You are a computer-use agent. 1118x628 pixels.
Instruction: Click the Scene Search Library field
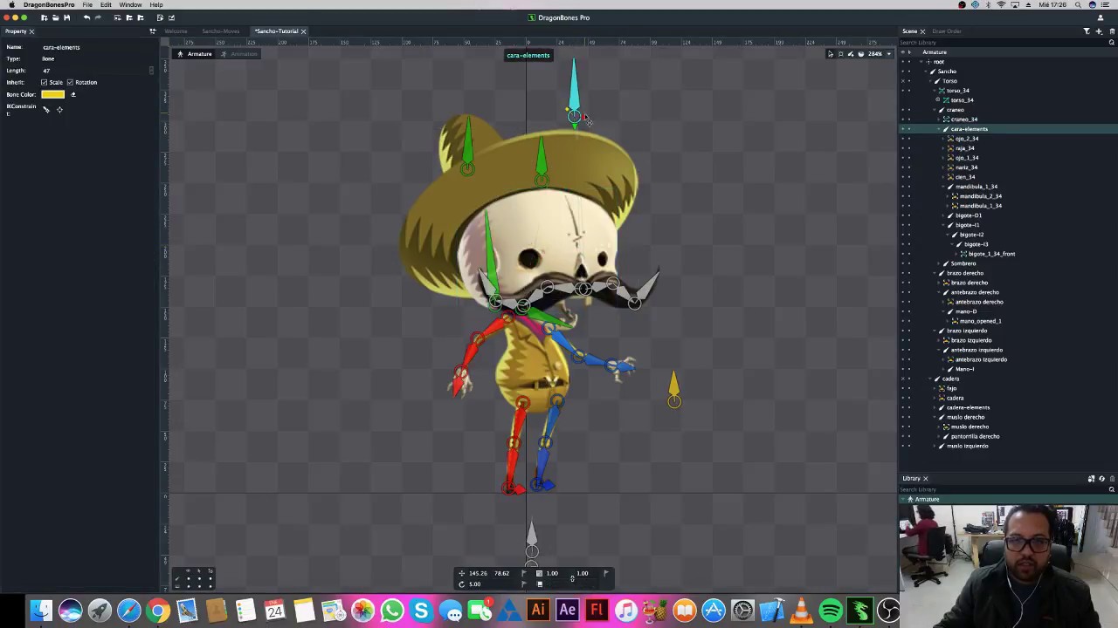pos(1003,42)
